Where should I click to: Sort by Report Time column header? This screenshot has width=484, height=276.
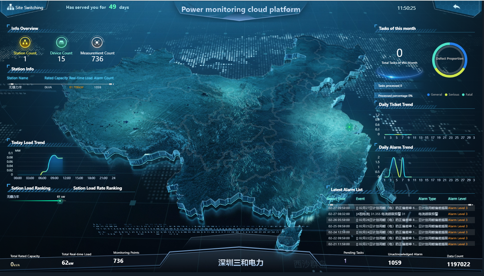click(336, 199)
